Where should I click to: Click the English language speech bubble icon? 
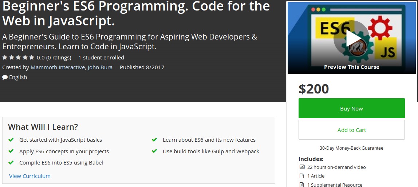(5, 78)
